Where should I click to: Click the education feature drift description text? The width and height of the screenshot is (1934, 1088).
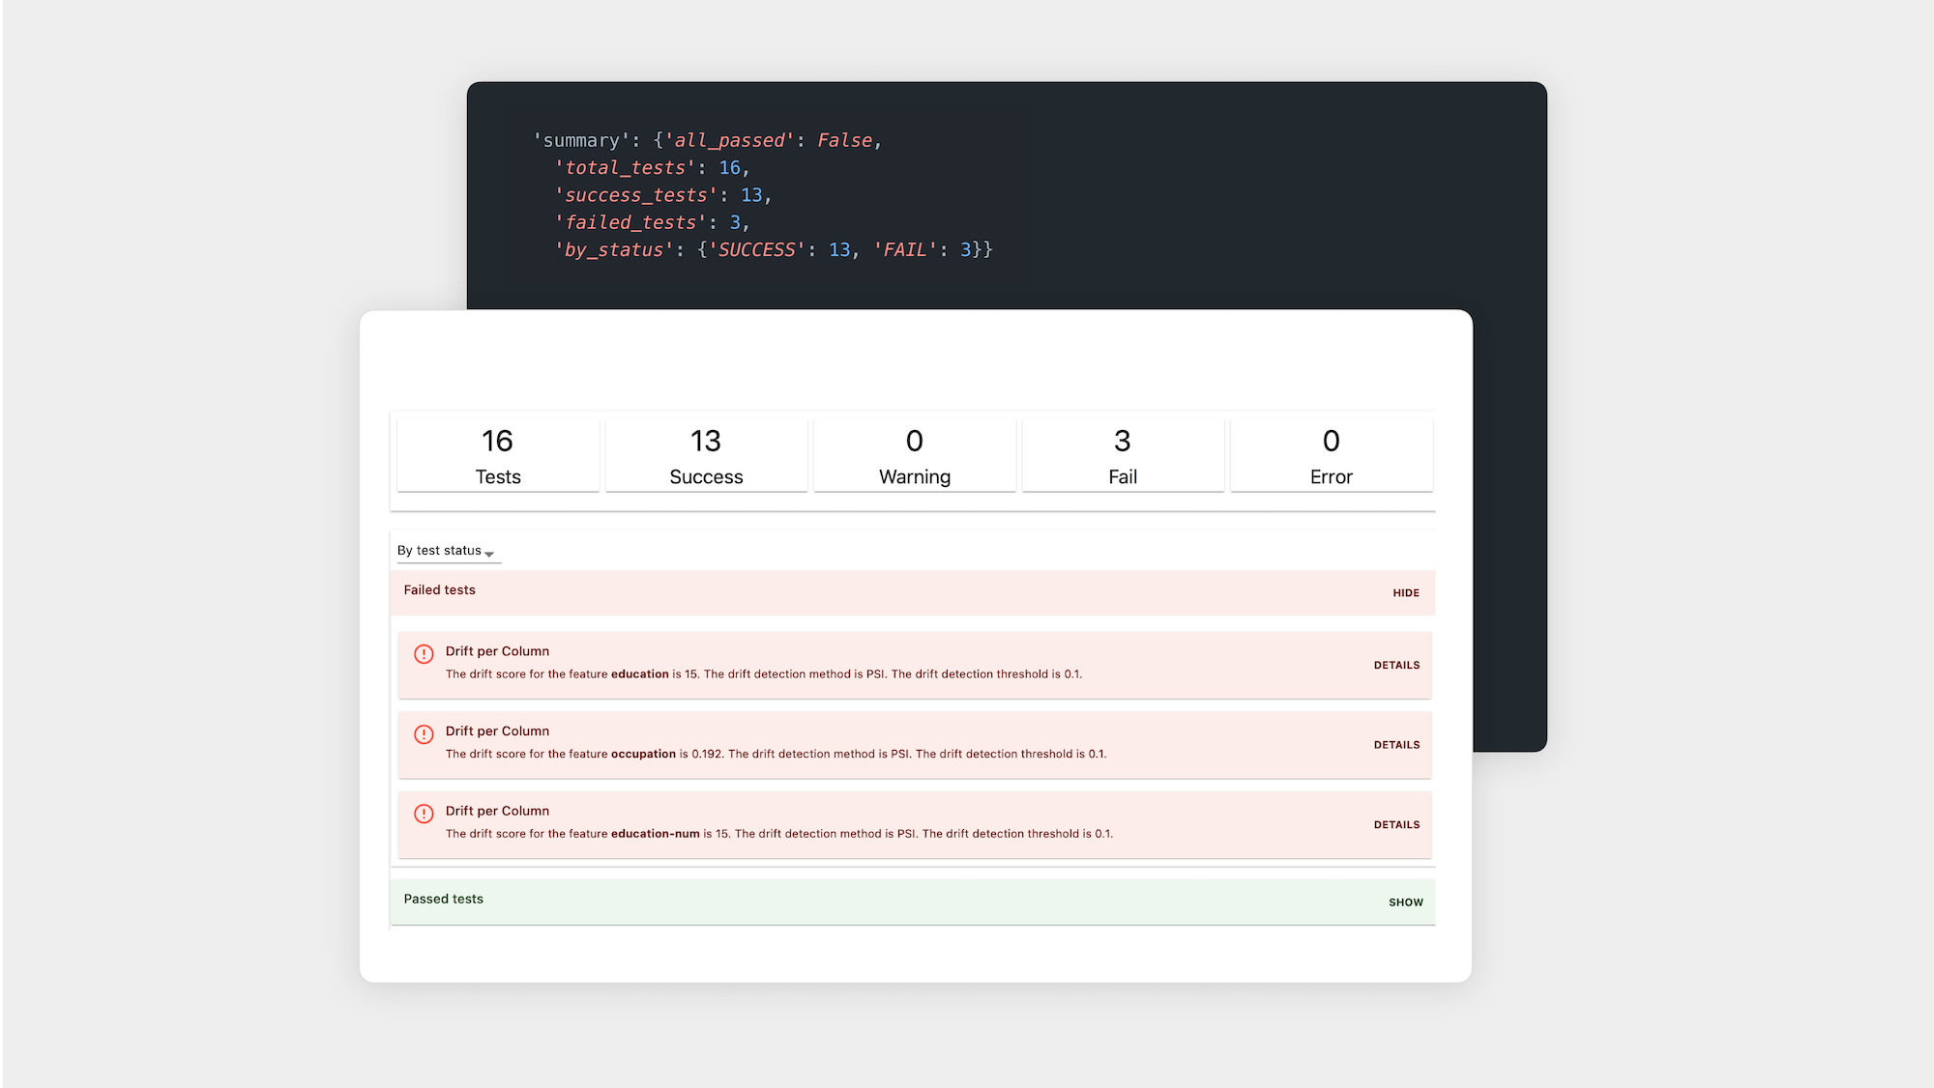pyautogui.click(x=763, y=674)
